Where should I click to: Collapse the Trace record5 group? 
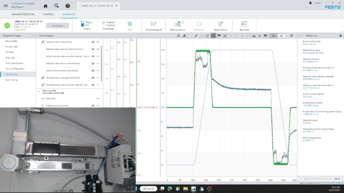[x=39, y=92]
